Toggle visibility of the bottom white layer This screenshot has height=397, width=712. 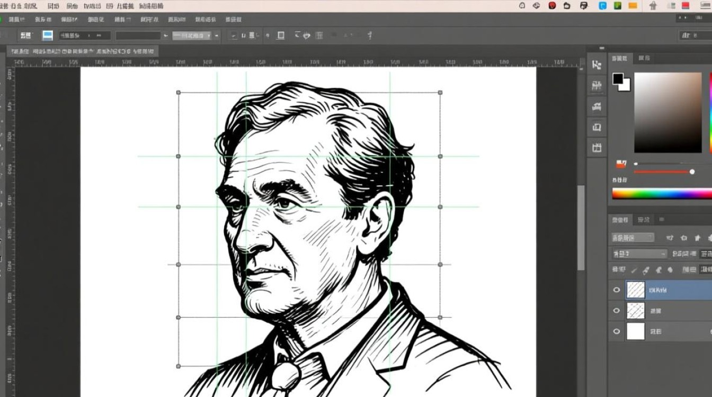coord(616,331)
